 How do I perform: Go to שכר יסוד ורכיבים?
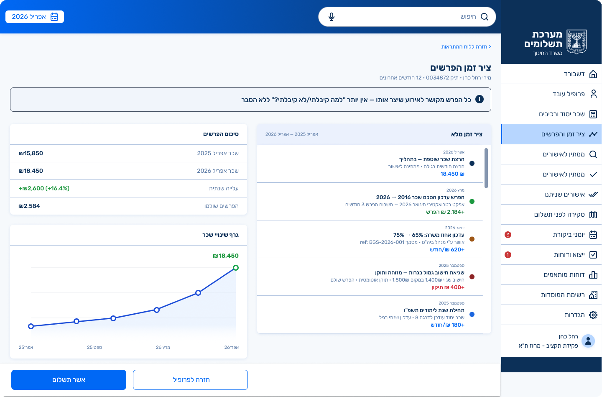tap(551, 114)
